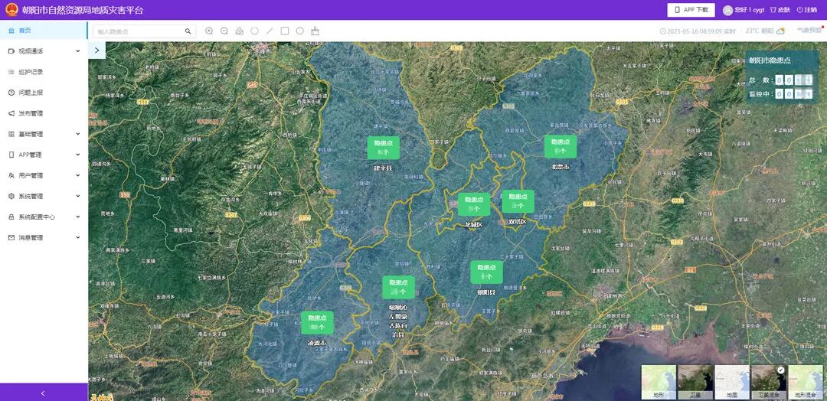Select the circle drawing tool
The image size is (827, 401).
[x=300, y=31]
